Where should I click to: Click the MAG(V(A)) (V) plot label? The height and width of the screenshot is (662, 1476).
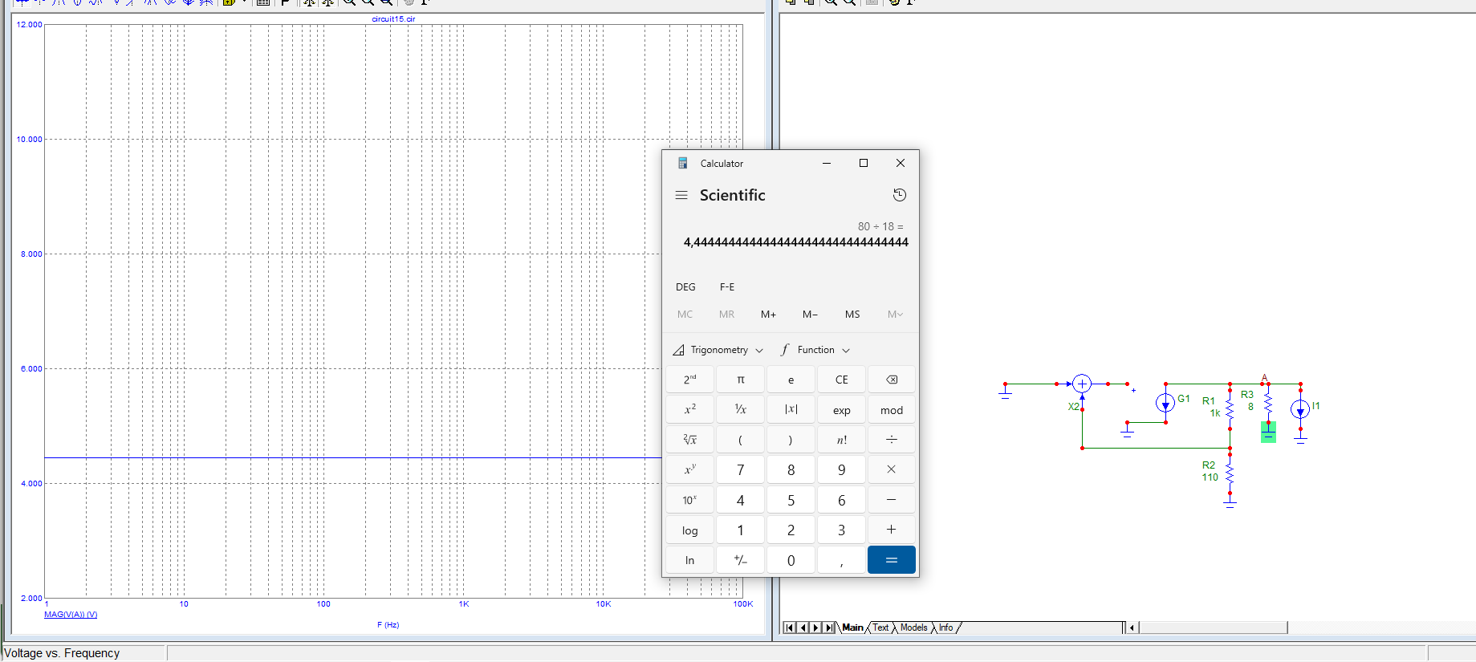(71, 615)
